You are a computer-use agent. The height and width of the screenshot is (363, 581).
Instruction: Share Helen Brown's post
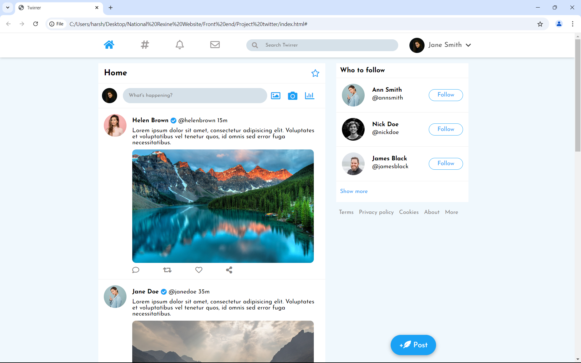pos(229,270)
